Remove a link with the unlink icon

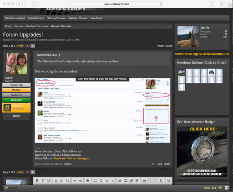[81, 181]
